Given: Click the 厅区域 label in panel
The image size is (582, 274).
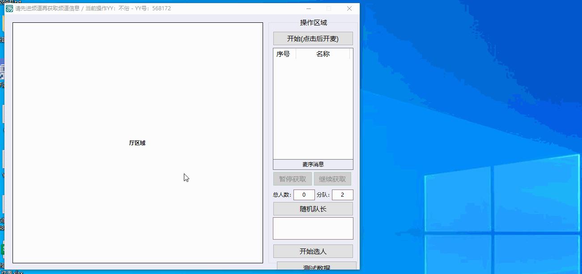Looking at the screenshot, I should (x=137, y=143).
